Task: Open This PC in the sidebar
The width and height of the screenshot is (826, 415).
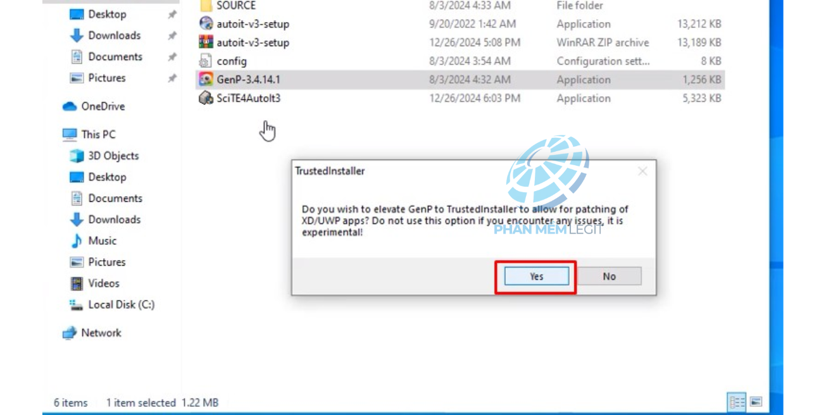Action: pyautogui.click(x=89, y=134)
